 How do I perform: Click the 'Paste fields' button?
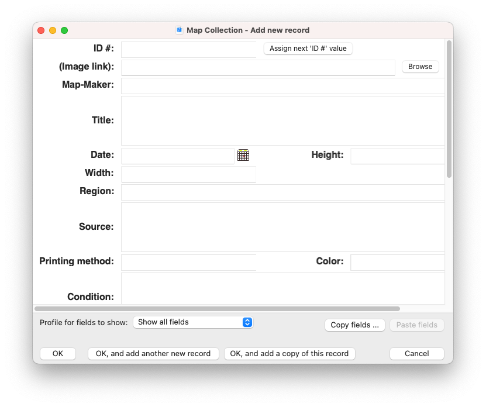416,325
